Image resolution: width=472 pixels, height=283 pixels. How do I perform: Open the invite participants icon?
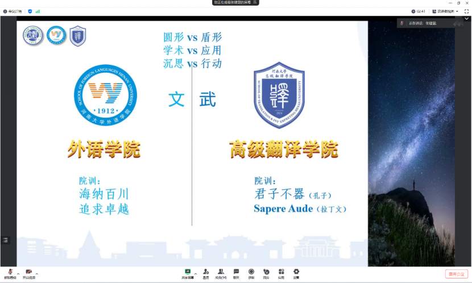[x=206, y=274]
